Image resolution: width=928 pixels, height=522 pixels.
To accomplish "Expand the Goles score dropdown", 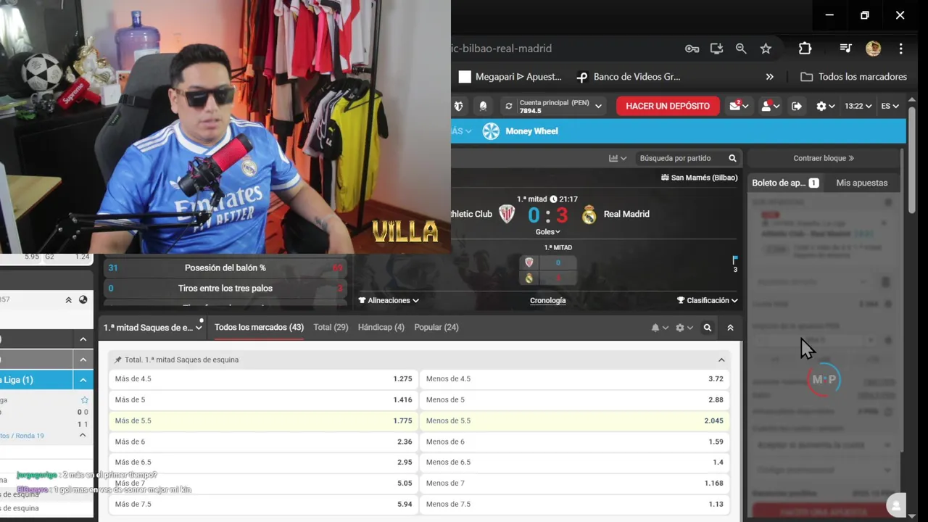I will click(547, 232).
